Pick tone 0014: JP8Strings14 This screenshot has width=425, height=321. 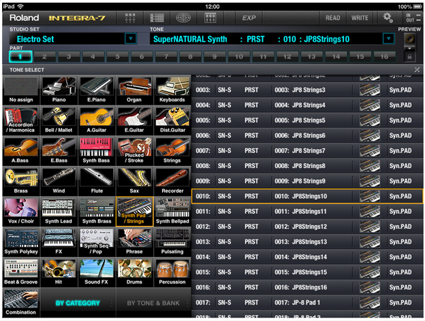307,257
